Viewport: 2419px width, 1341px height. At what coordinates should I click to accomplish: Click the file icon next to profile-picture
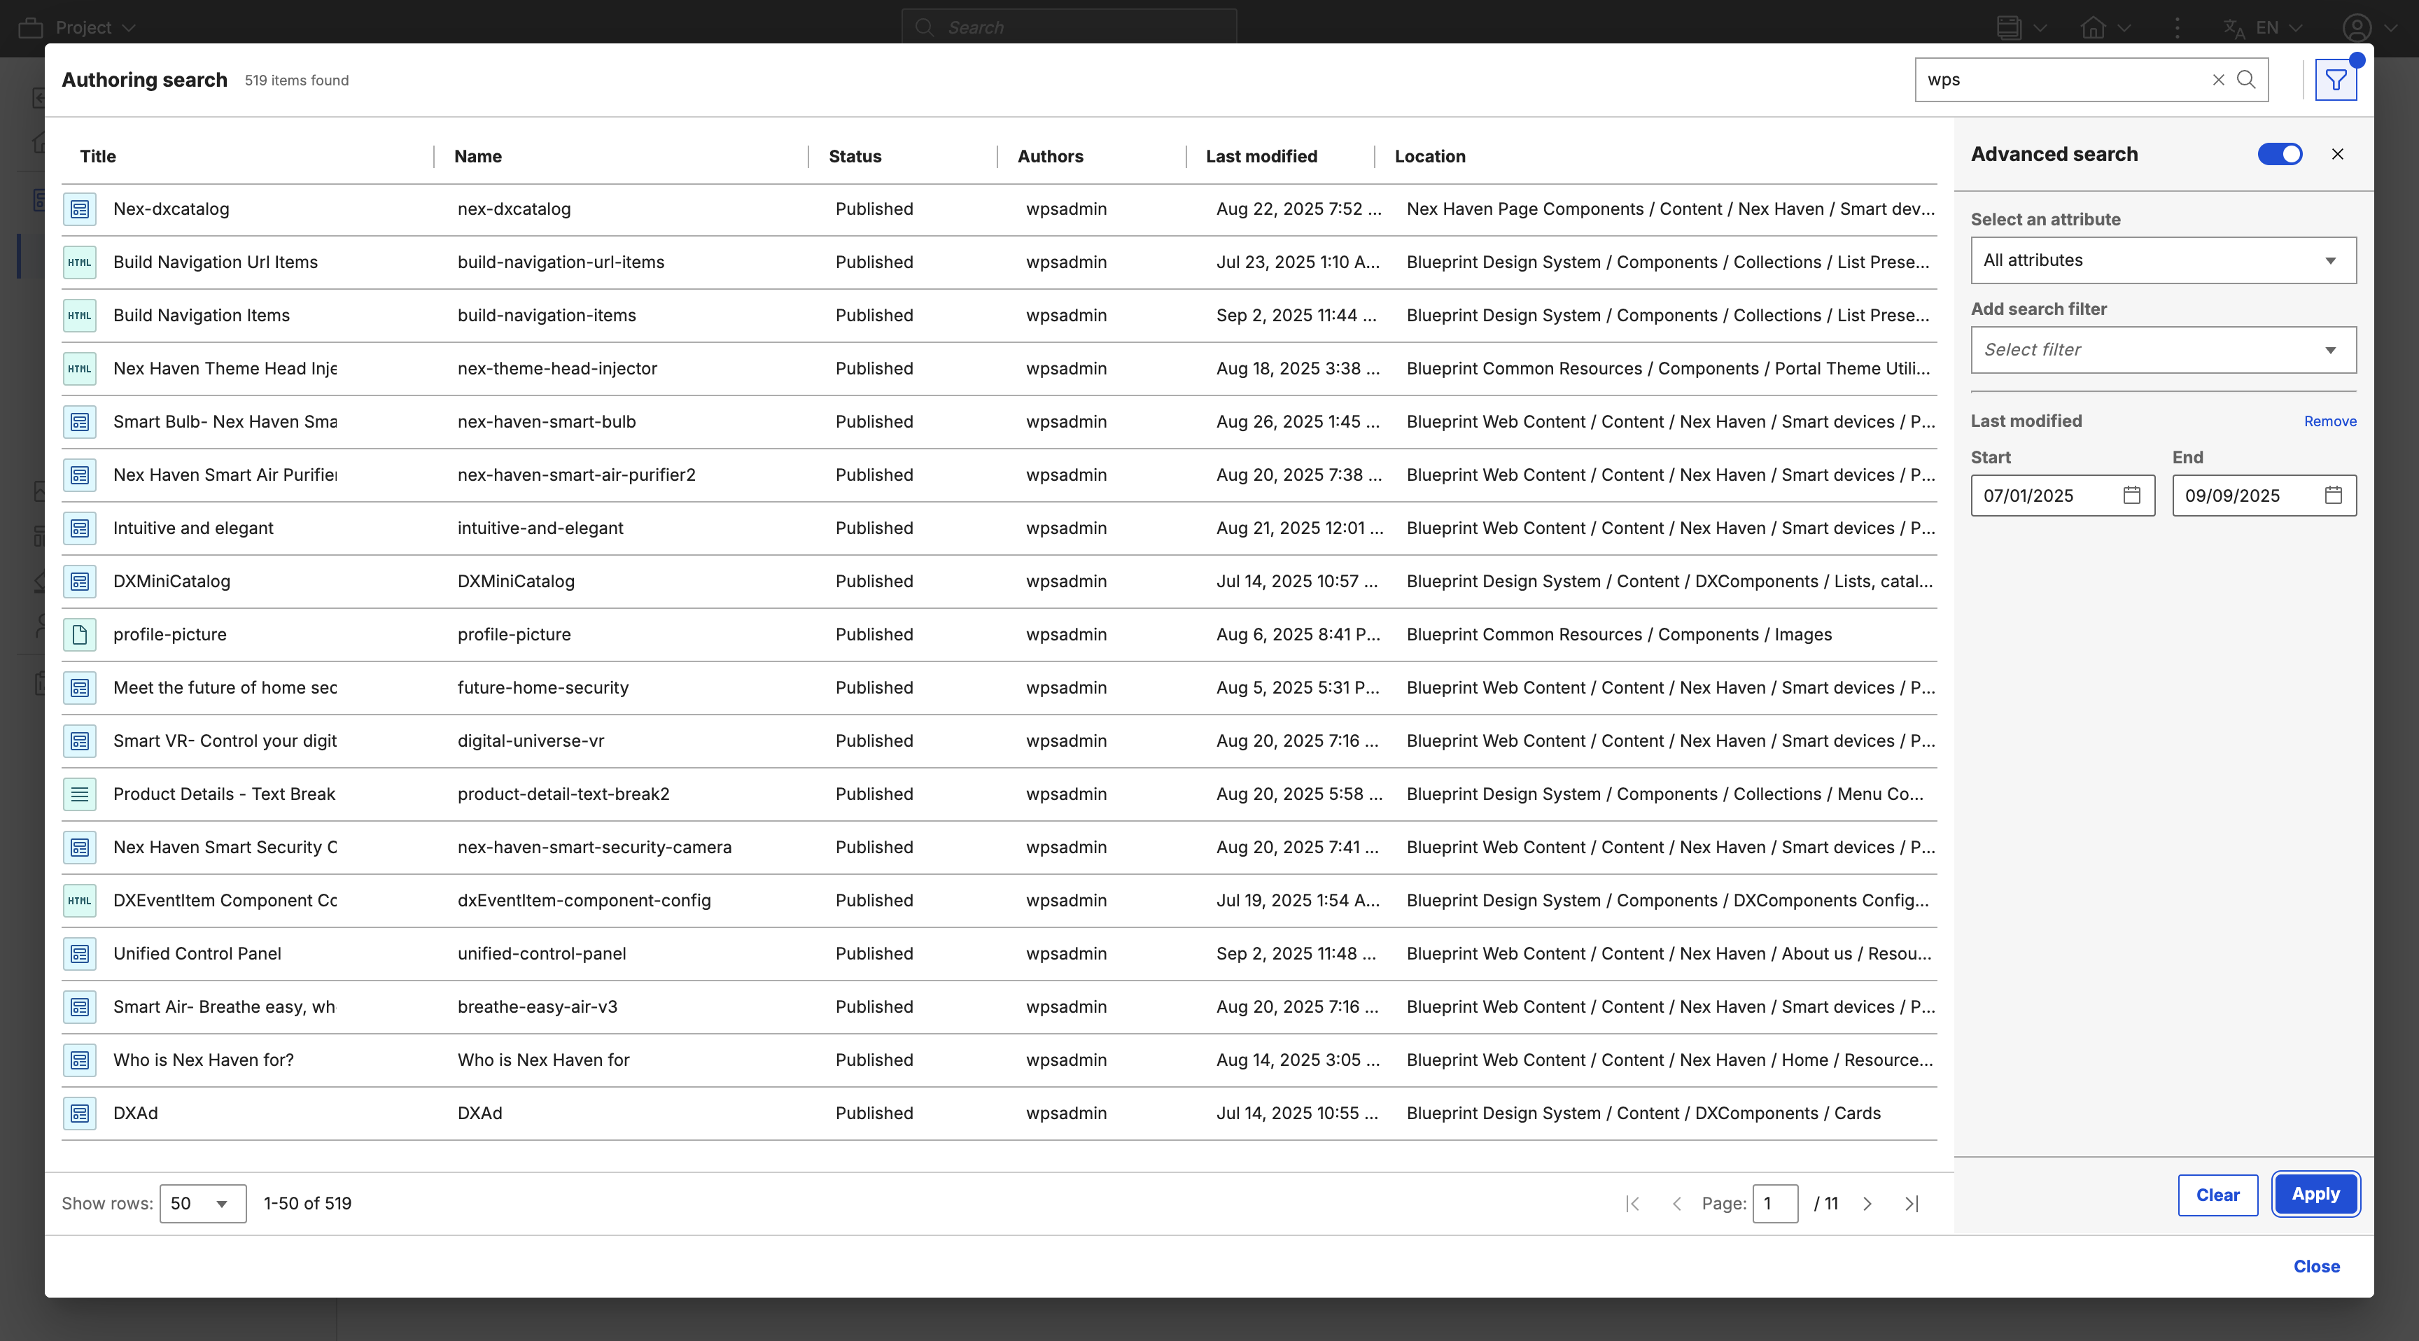[x=80, y=635]
